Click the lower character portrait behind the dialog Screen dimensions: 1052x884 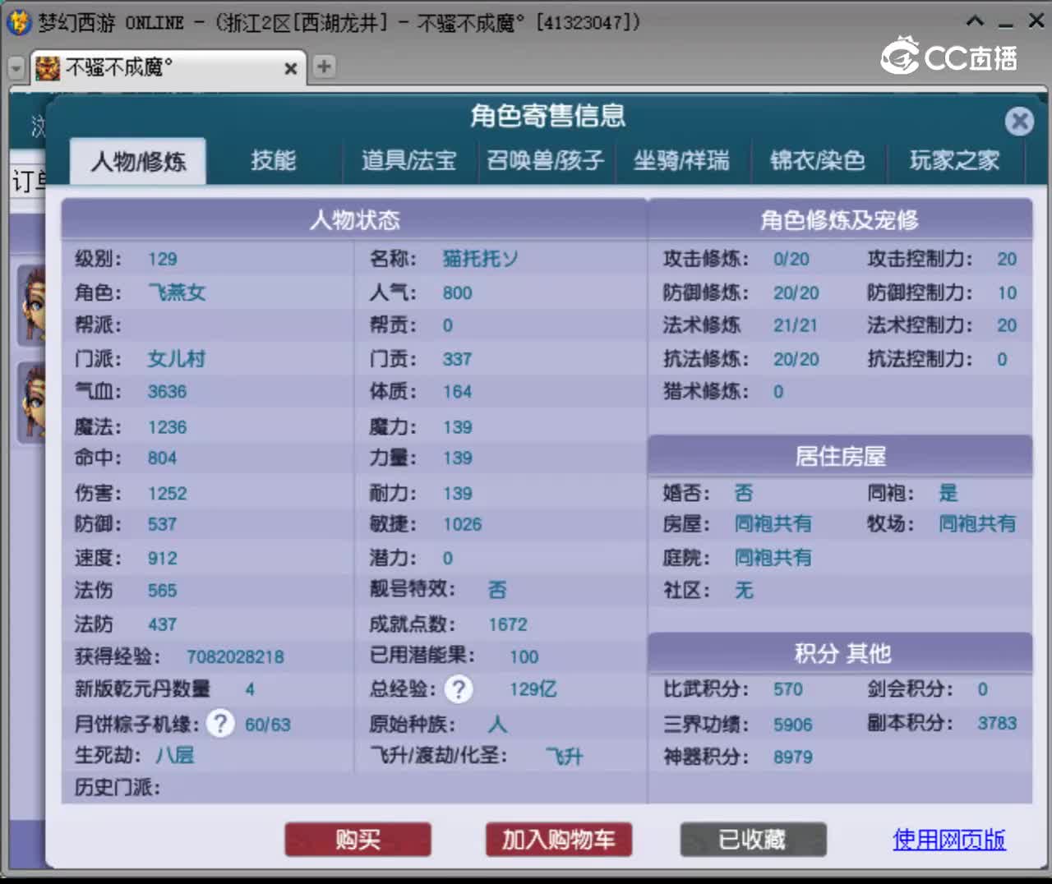tap(32, 403)
